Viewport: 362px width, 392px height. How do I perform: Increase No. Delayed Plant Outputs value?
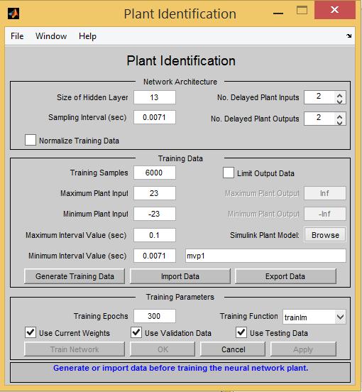(x=339, y=116)
